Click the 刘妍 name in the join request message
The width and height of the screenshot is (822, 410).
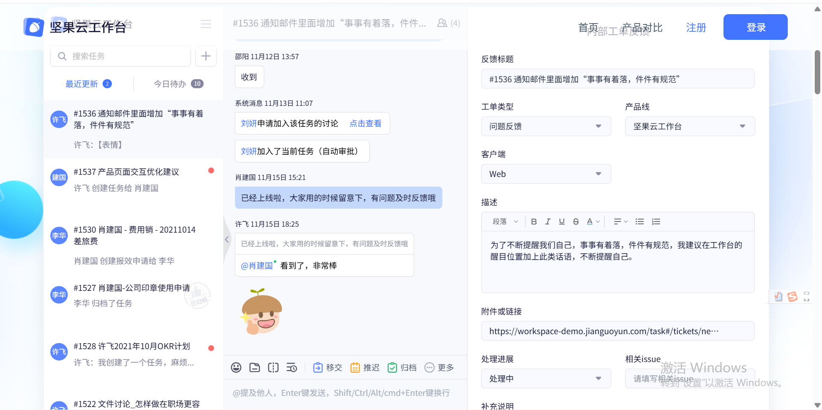click(x=249, y=123)
